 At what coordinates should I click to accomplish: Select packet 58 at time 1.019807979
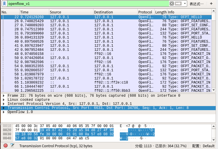pyautogui.click(x=106, y=74)
